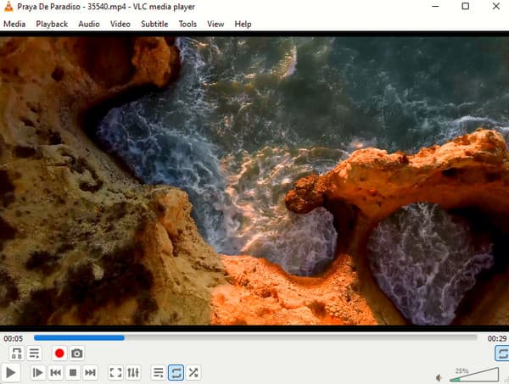This screenshot has width=509, height=384.
Task: Seek along the blue playback progress bar
Action: tap(255, 338)
